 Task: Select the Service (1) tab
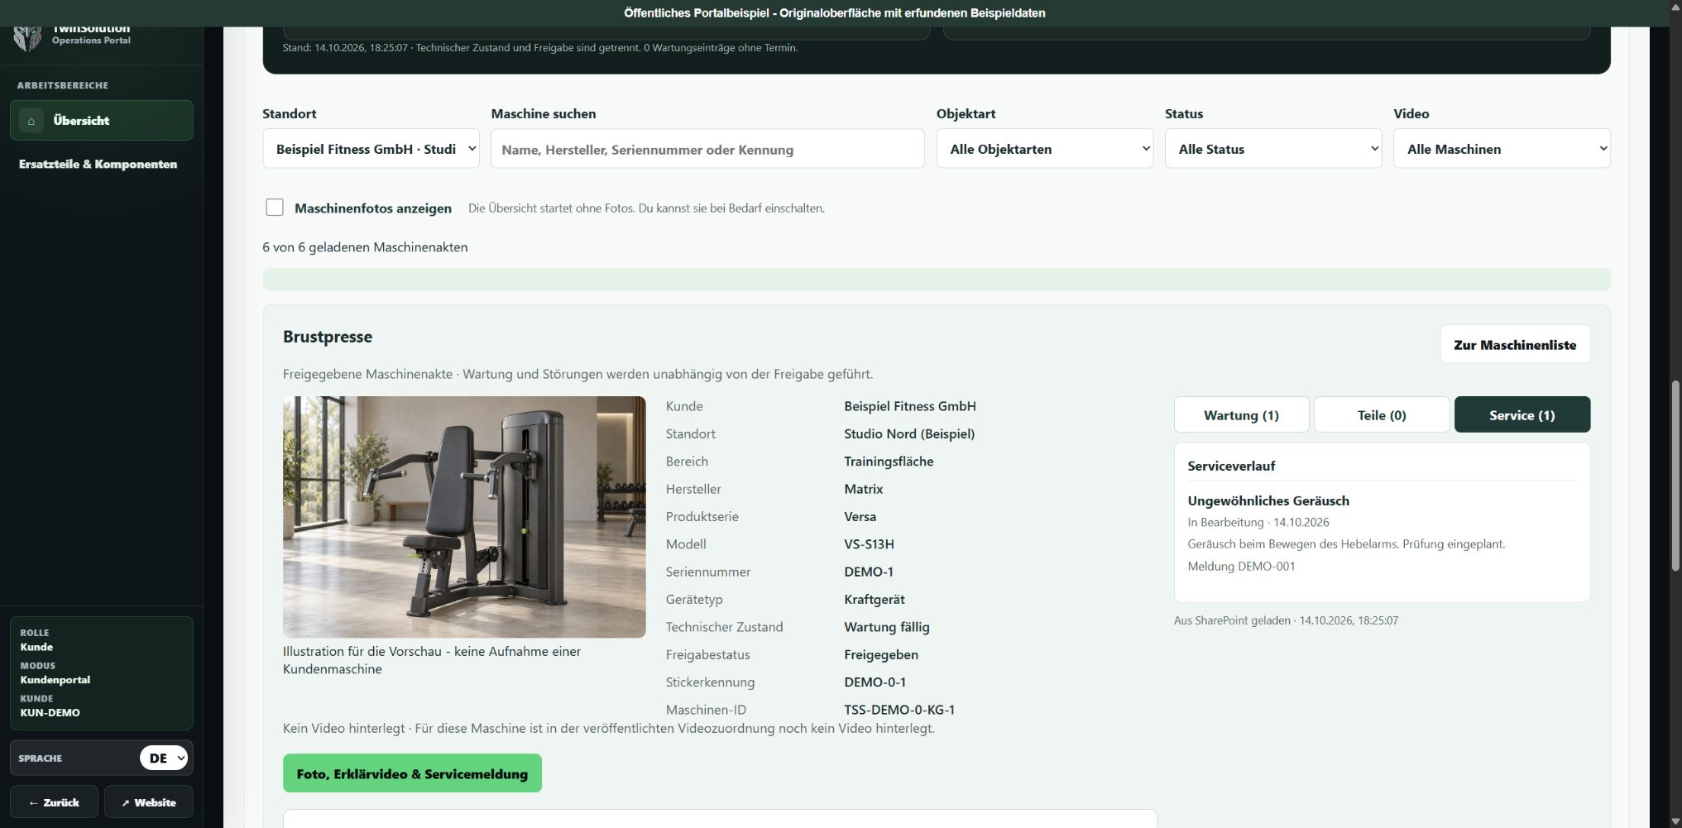click(1522, 414)
